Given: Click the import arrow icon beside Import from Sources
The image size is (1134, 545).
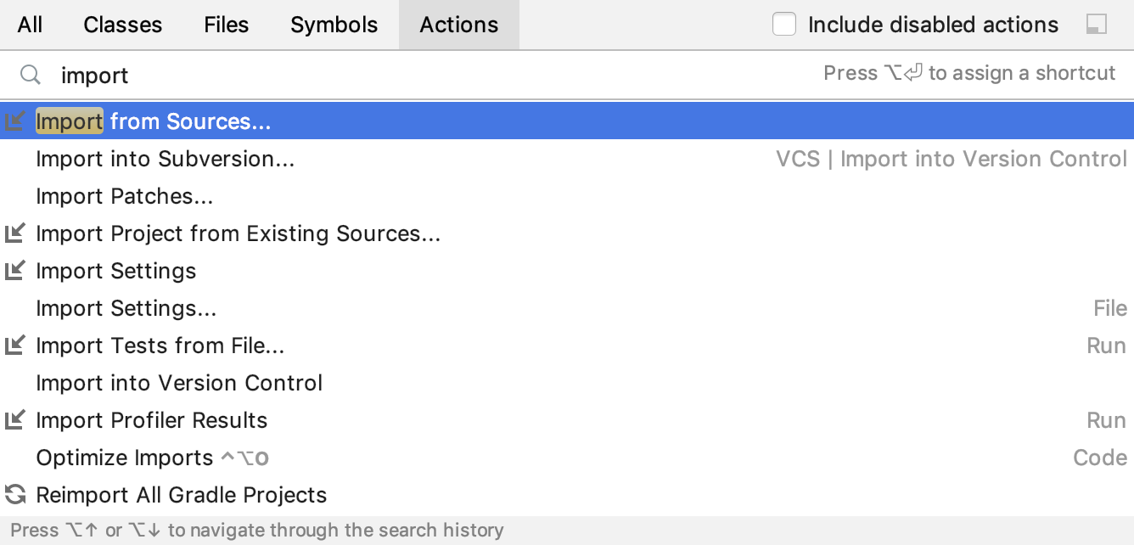Looking at the screenshot, I should pyautogui.click(x=15, y=121).
